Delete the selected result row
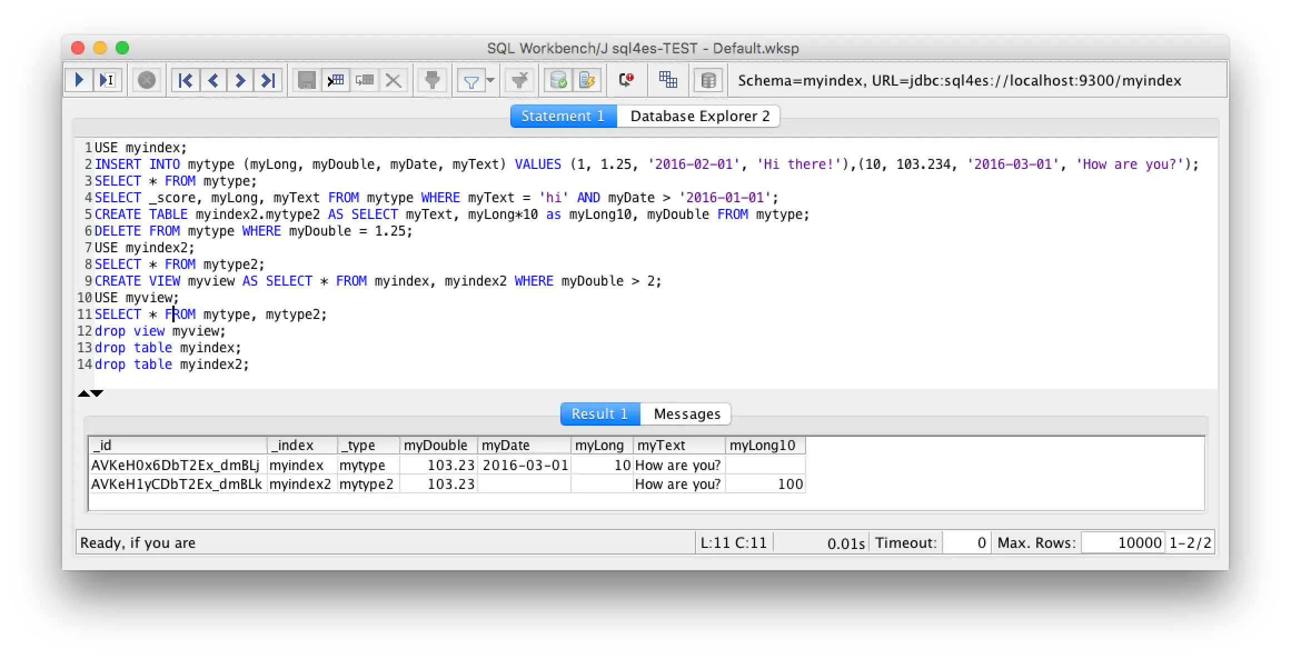1291x659 pixels. (x=394, y=79)
